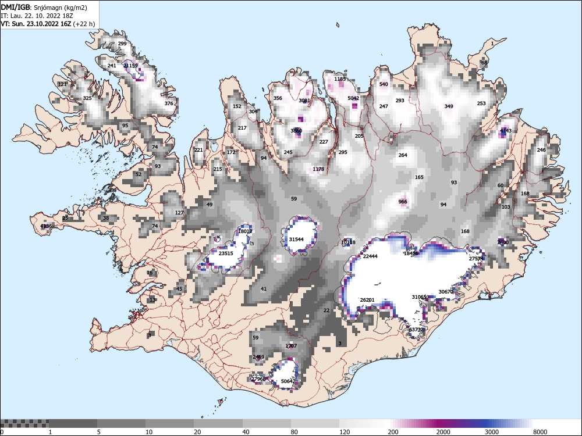582x436 pixels.
Task: Click the snow value 41
Action: [x=264, y=289]
